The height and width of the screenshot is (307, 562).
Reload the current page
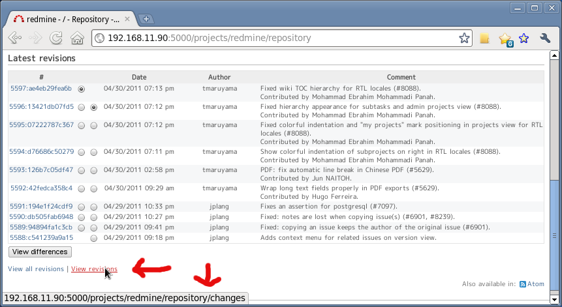[56, 38]
